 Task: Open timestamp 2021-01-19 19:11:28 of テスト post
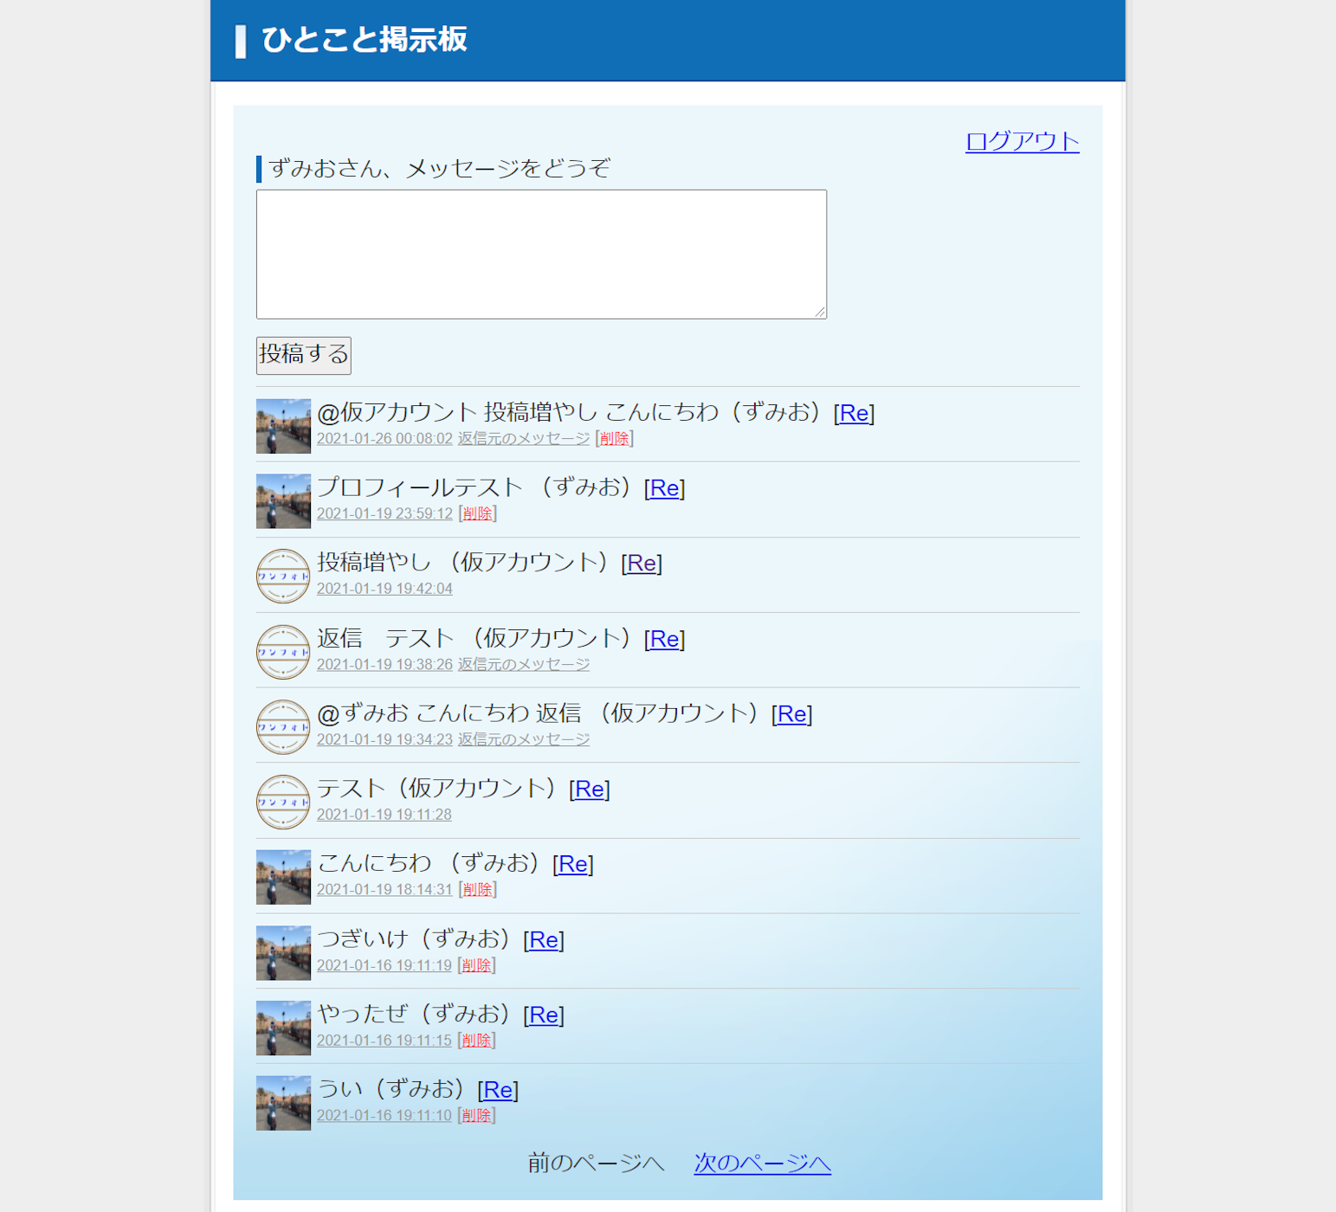(384, 815)
